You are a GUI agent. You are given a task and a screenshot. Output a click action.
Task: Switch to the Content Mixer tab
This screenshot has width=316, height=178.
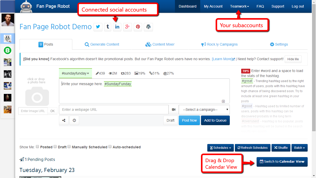(x=160, y=44)
